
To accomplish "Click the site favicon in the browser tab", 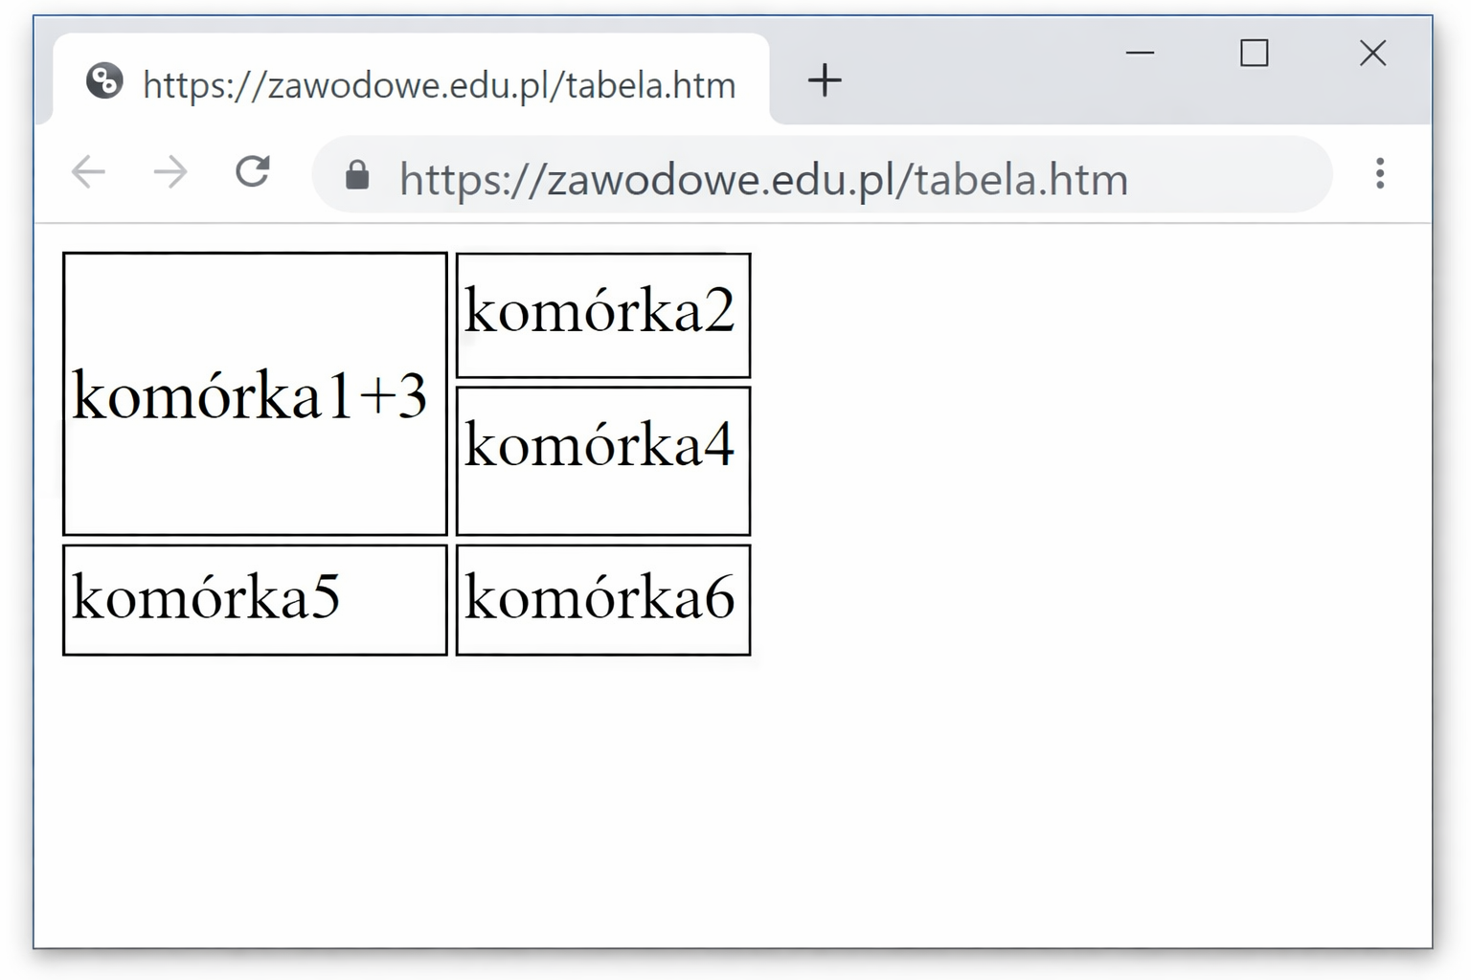I will click(104, 81).
